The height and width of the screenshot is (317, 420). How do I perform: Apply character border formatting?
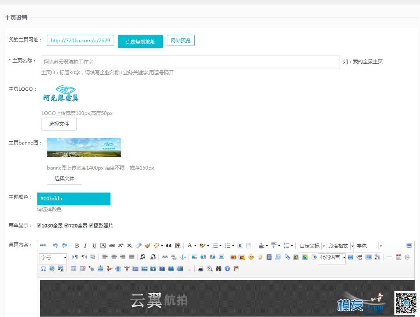103,246
